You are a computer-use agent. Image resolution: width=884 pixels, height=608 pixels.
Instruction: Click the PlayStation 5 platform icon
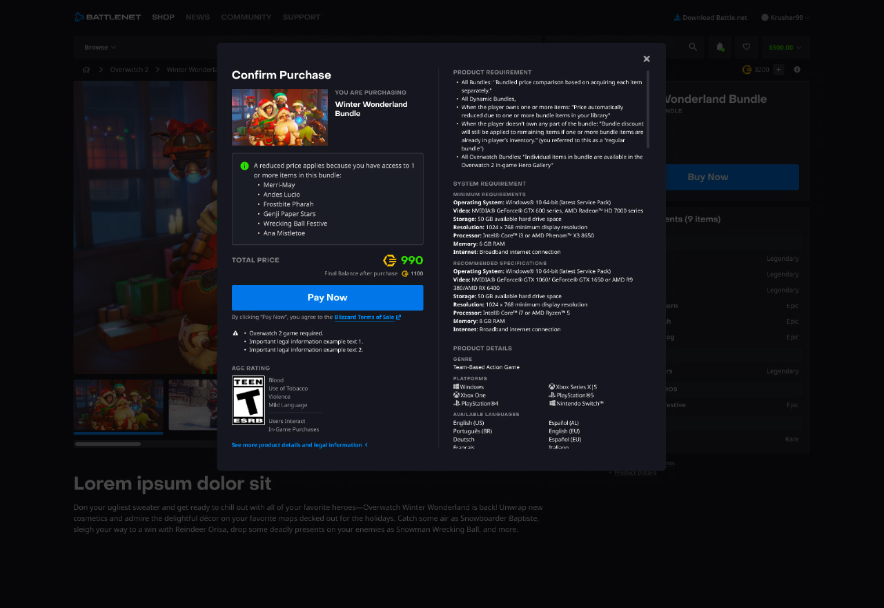pyautogui.click(x=551, y=395)
